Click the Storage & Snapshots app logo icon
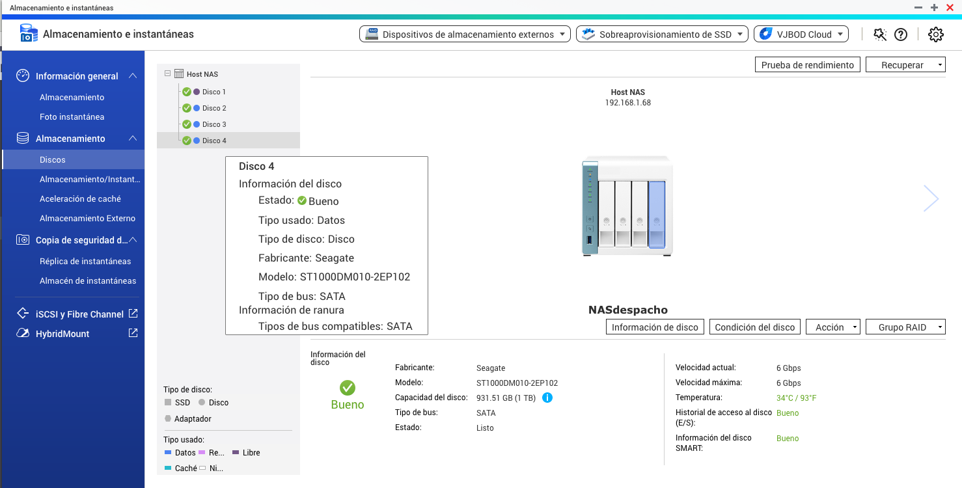Screen dimensions: 962x488 [29, 34]
